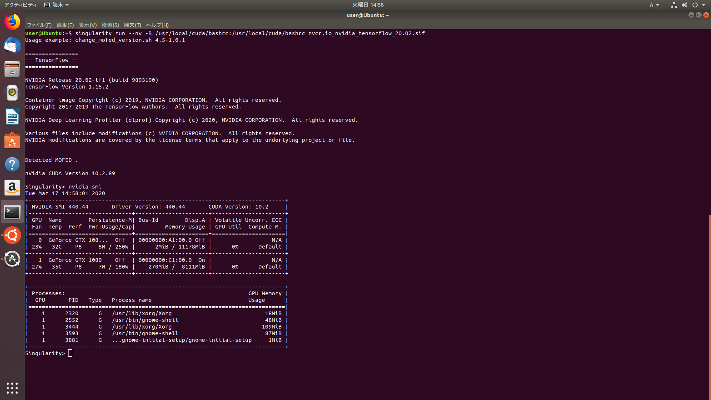Open the input source A dropdown
The height and width of the screenshot is (400, 711).
(x=654, y=5)
